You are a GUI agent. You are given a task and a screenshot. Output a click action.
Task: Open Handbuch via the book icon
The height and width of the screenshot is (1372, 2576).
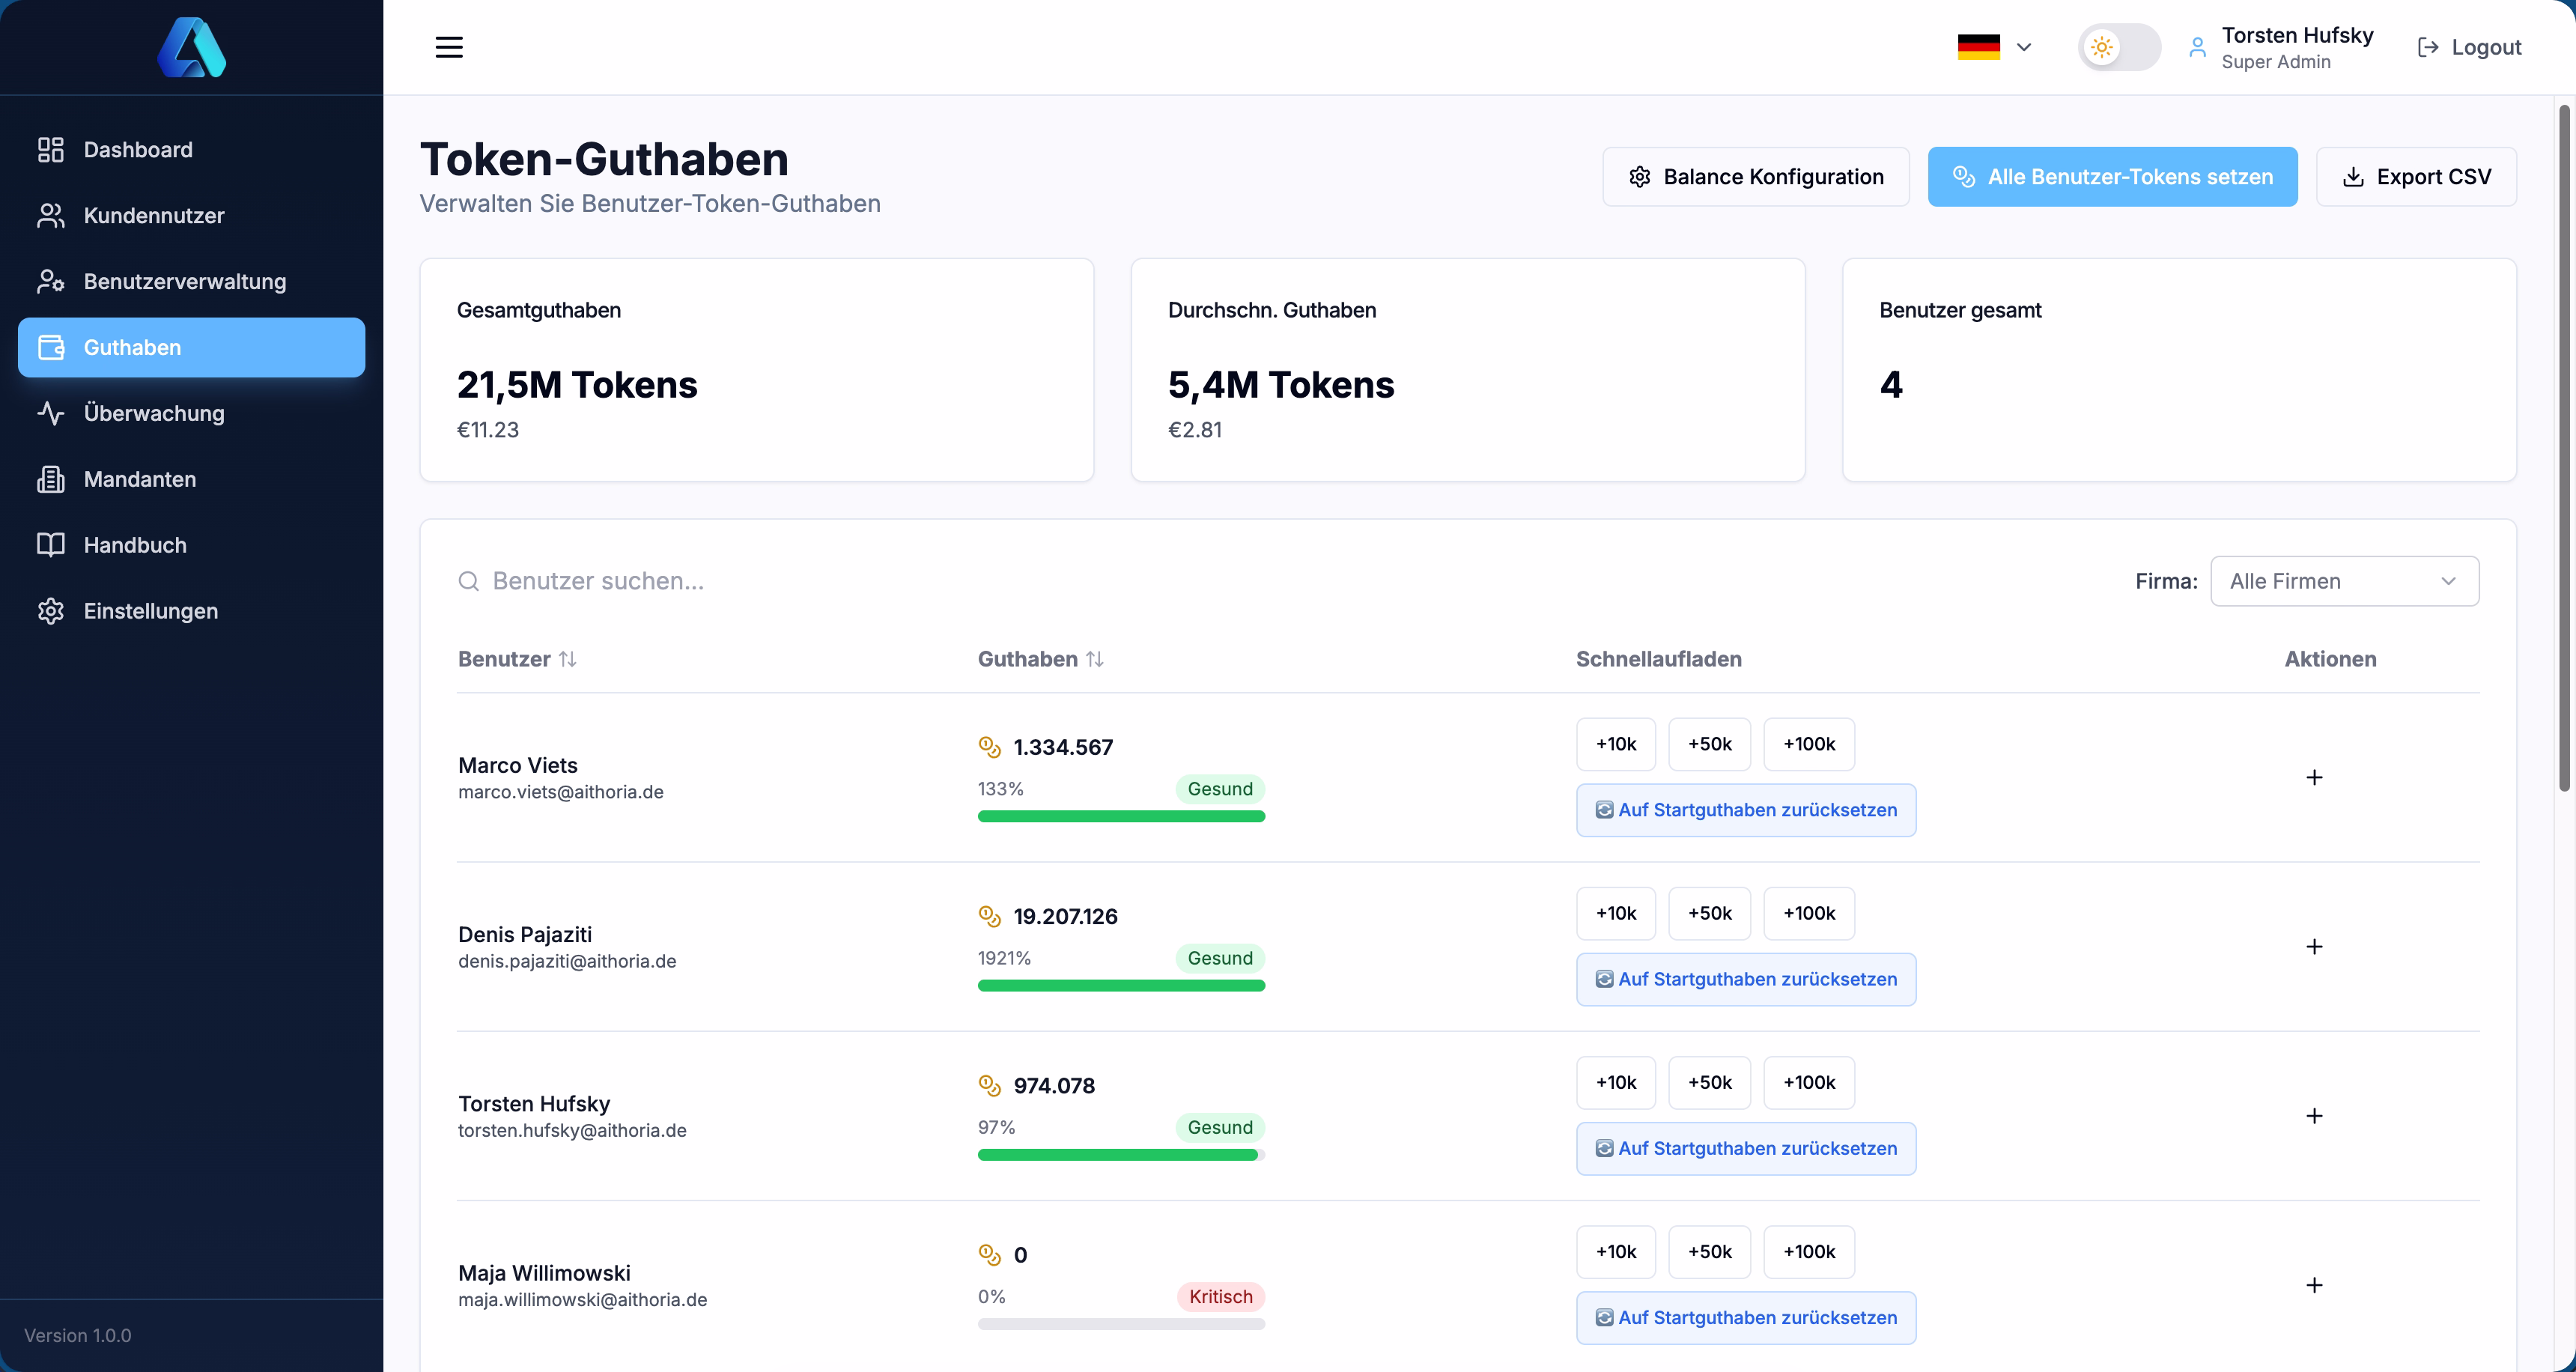(x=51, y=545)
